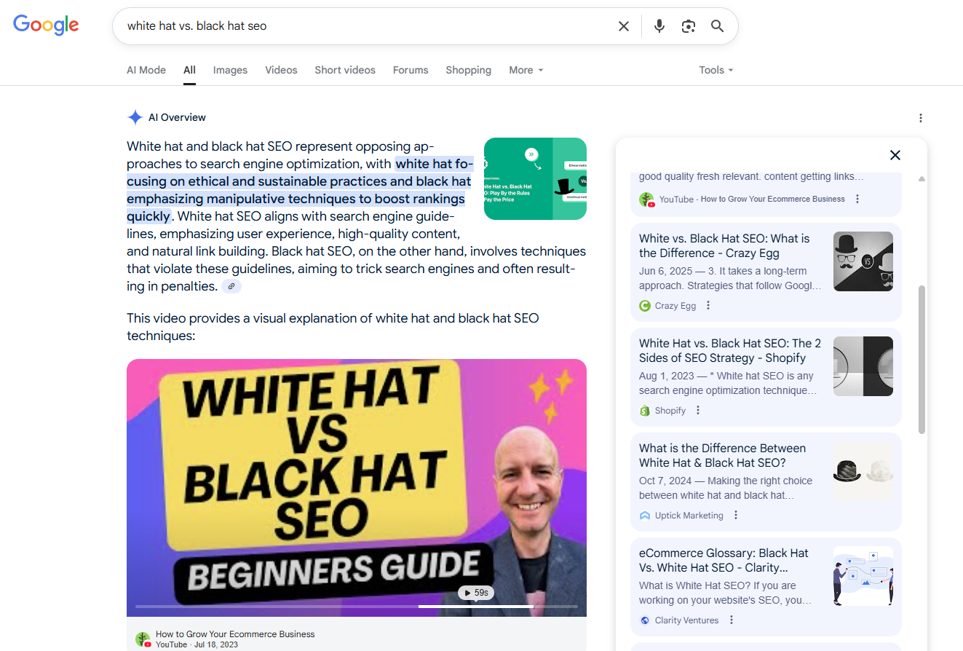
Task: Open the Crazy Egg article link
Action: tap(724, 246)
